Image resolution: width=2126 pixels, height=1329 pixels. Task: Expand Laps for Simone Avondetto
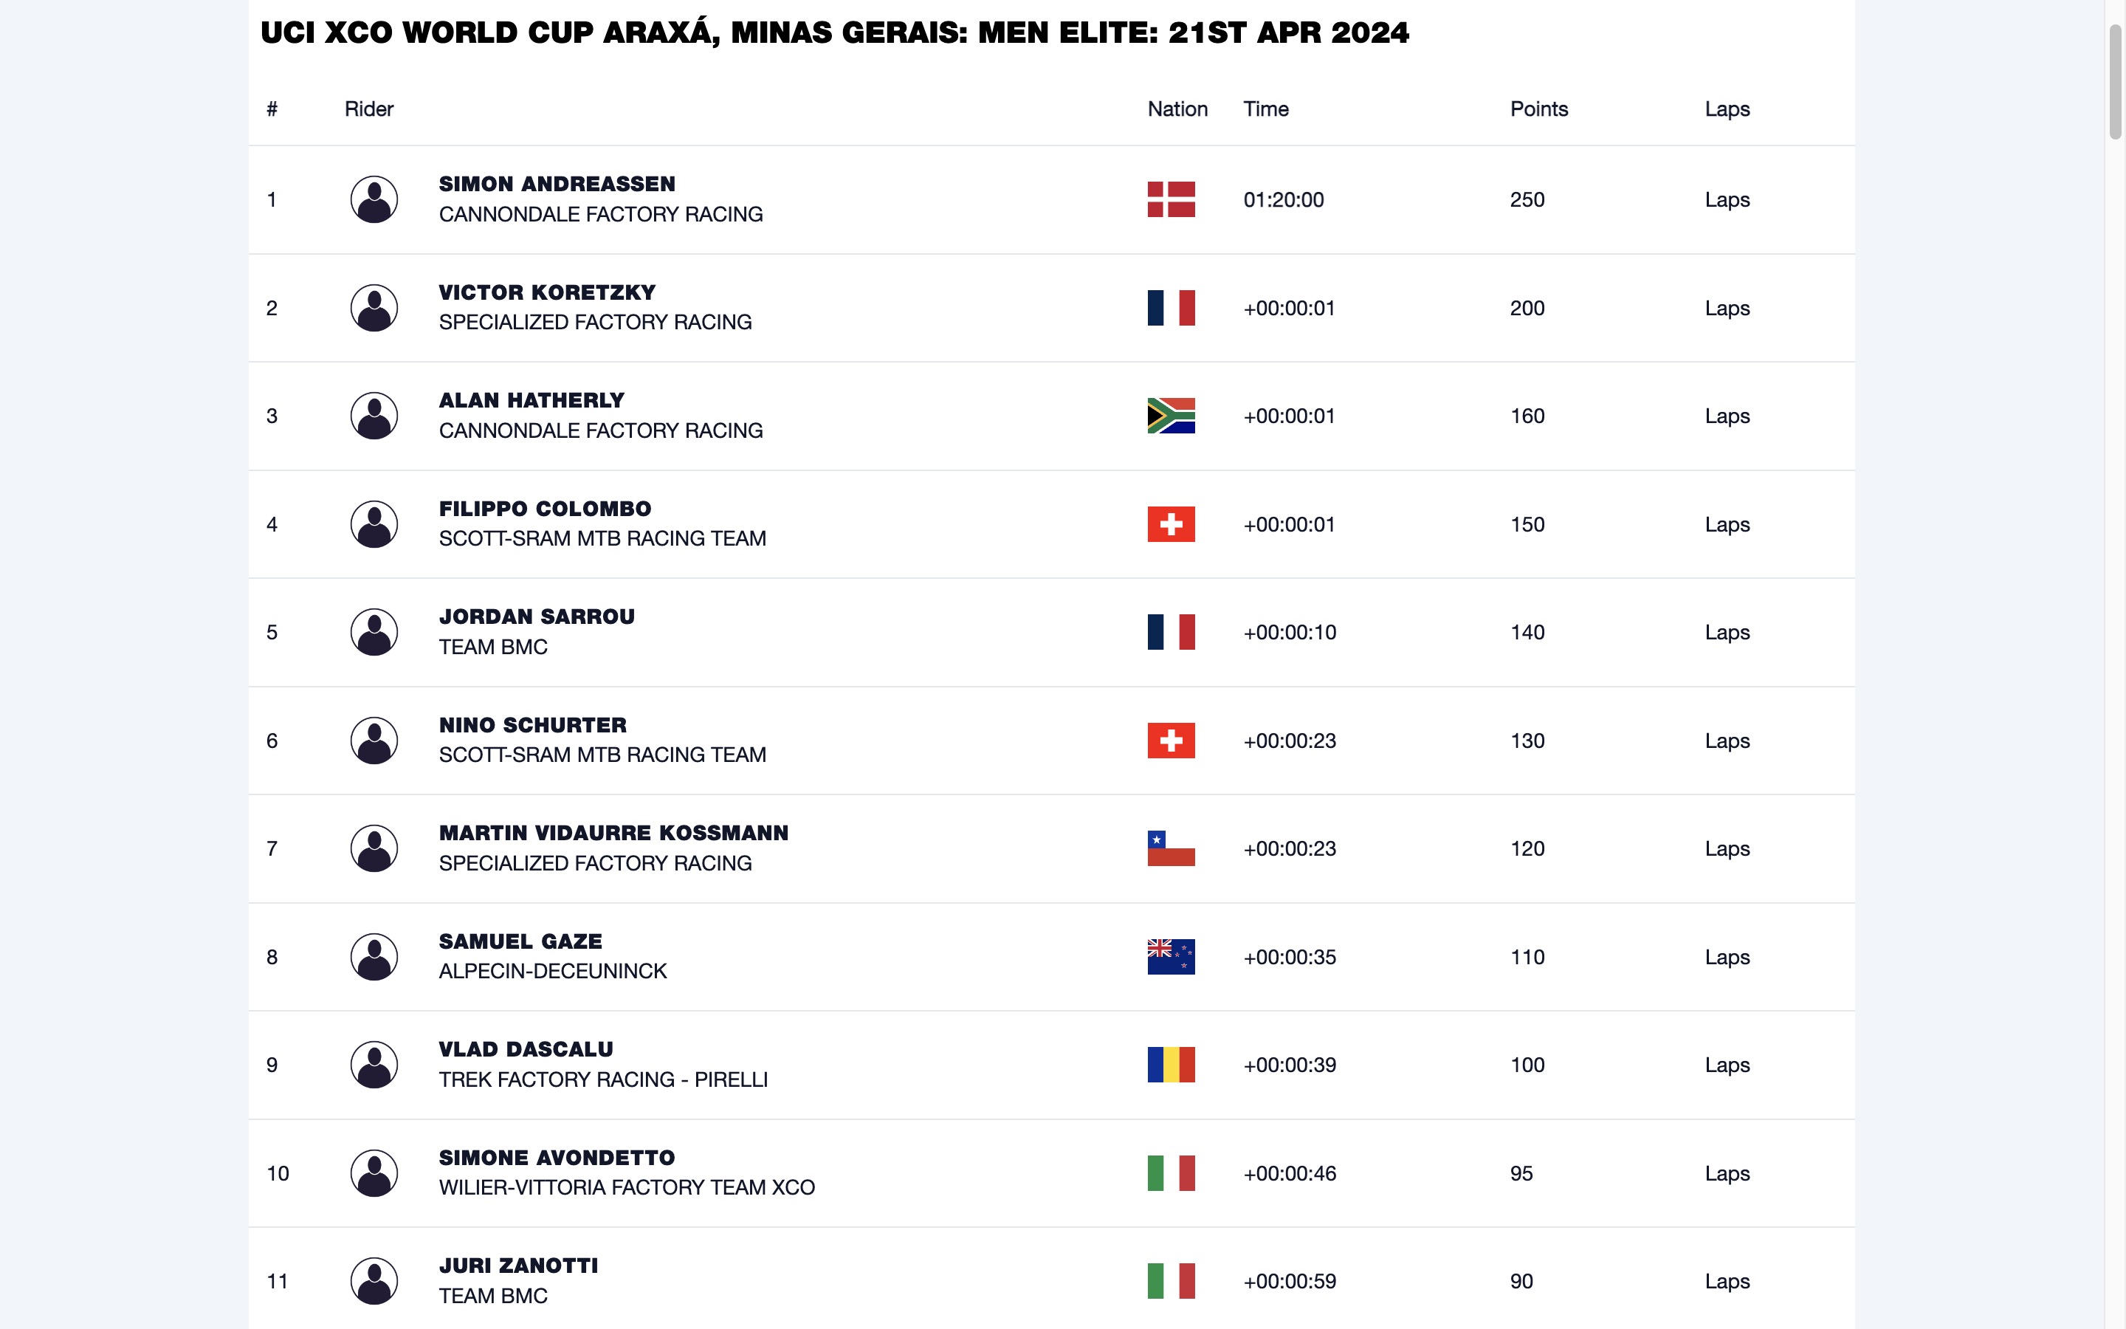(x=1727, y=1172)
